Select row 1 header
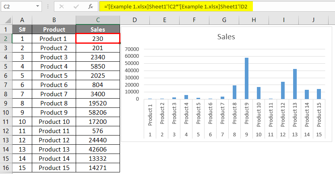This screenshot has width=335, height=174. (6, 29)
